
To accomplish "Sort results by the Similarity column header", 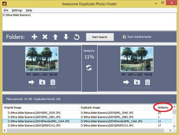I will pyautogui.click(x=163, y=108).
